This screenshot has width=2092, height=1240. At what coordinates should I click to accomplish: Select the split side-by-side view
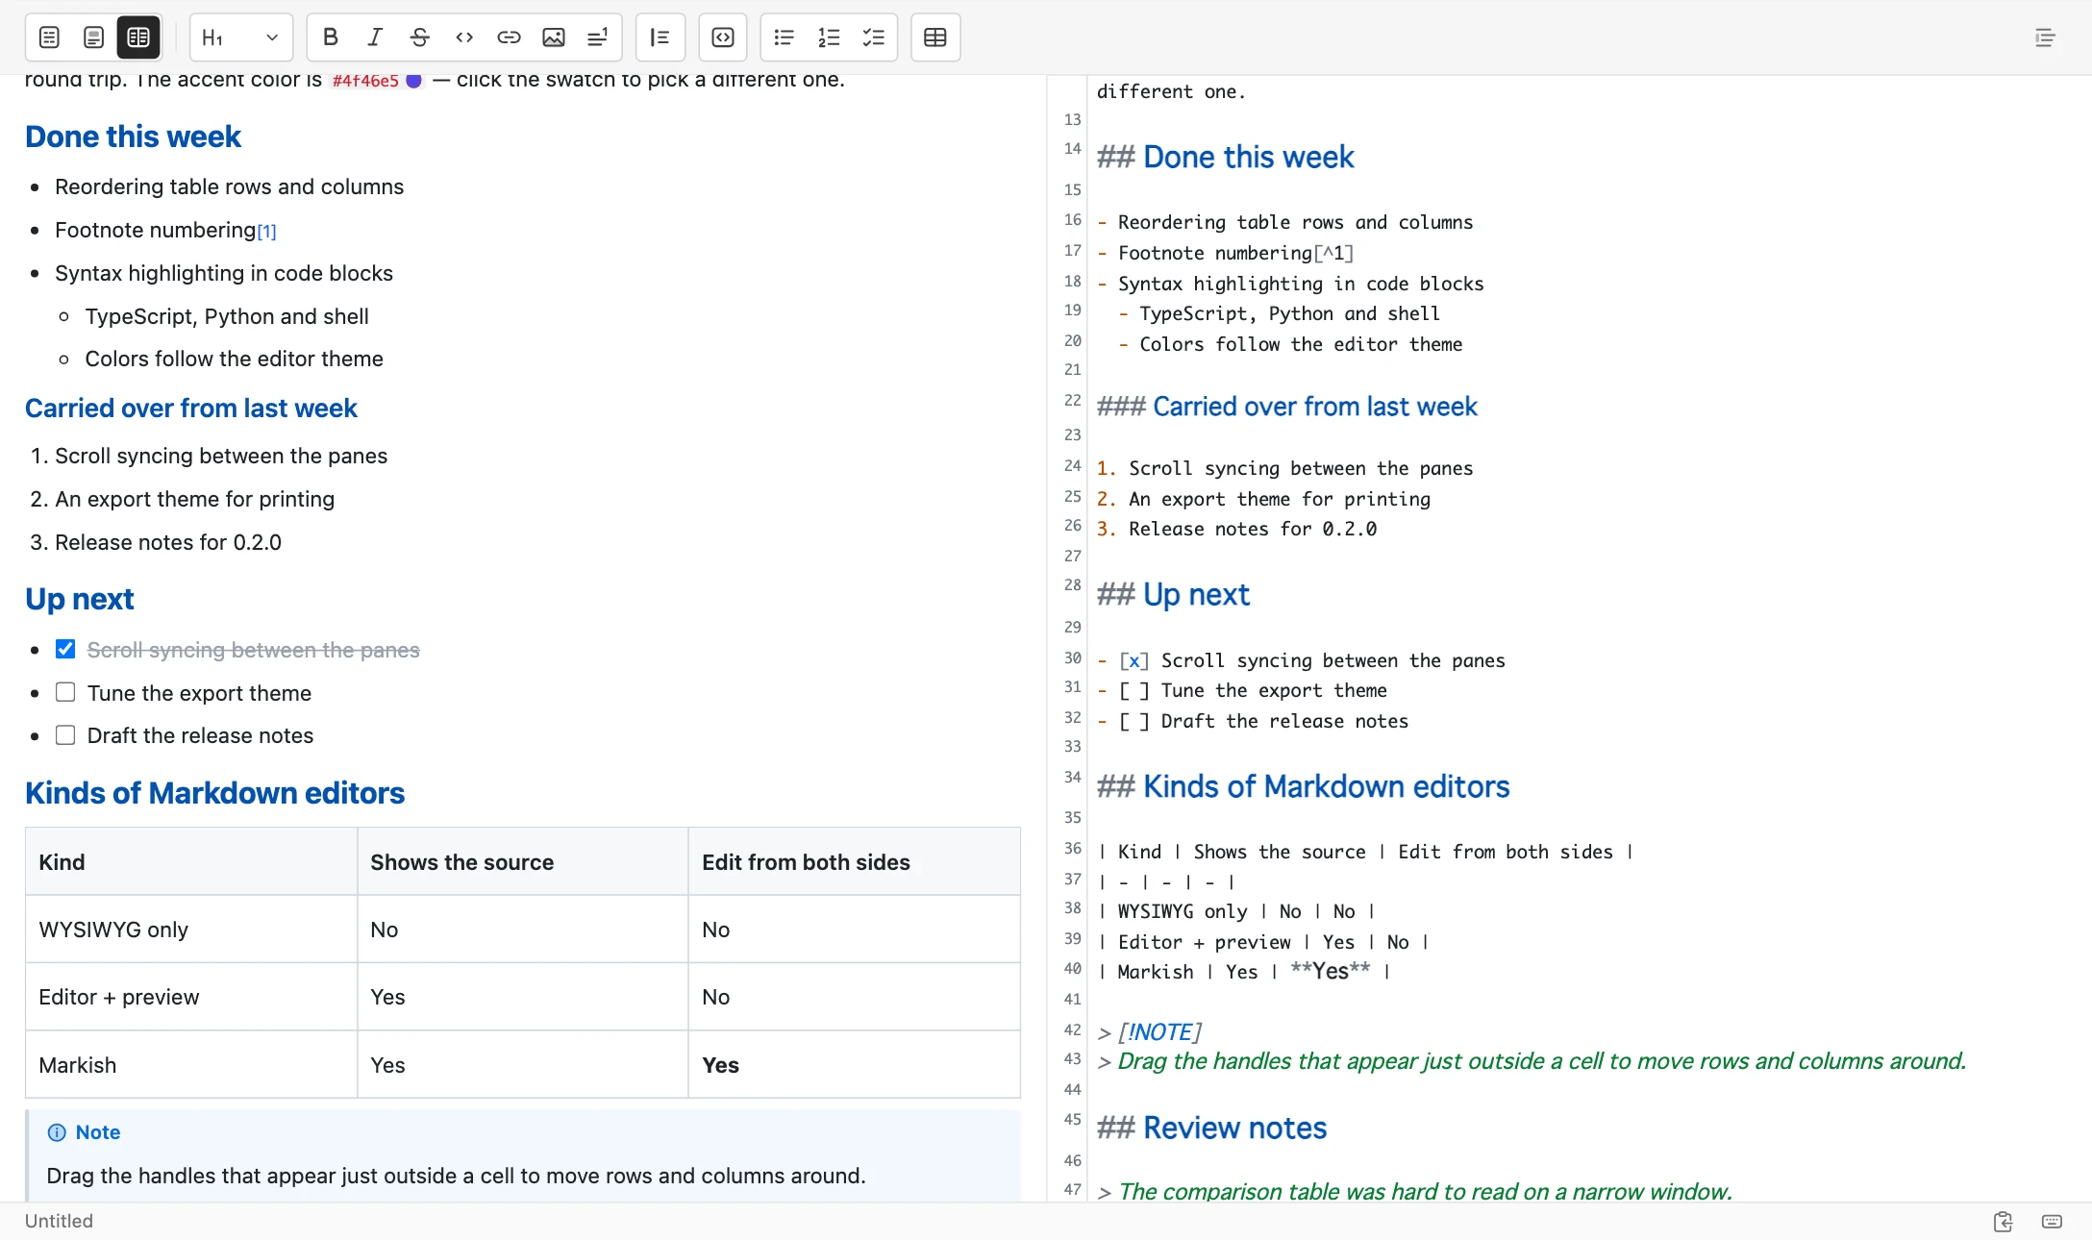[x=138, y=37]
